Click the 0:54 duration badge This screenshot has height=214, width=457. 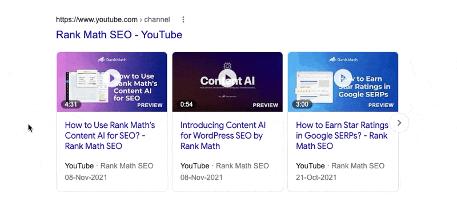click(x=186, y=104)
